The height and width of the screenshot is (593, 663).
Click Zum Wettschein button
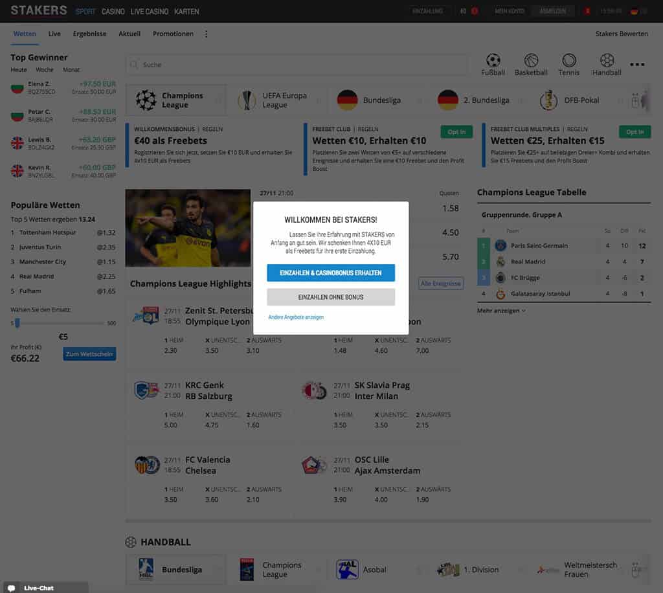(89, 353)
